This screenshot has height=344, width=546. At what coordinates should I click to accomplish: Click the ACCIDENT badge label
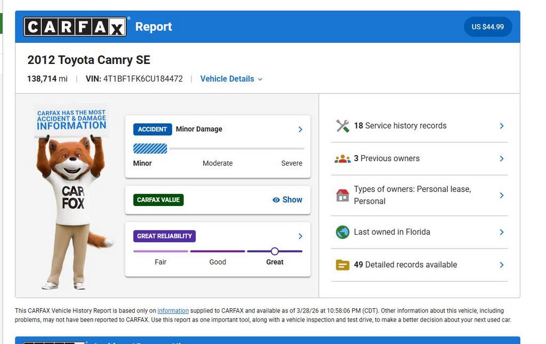(x=152, y=129)
